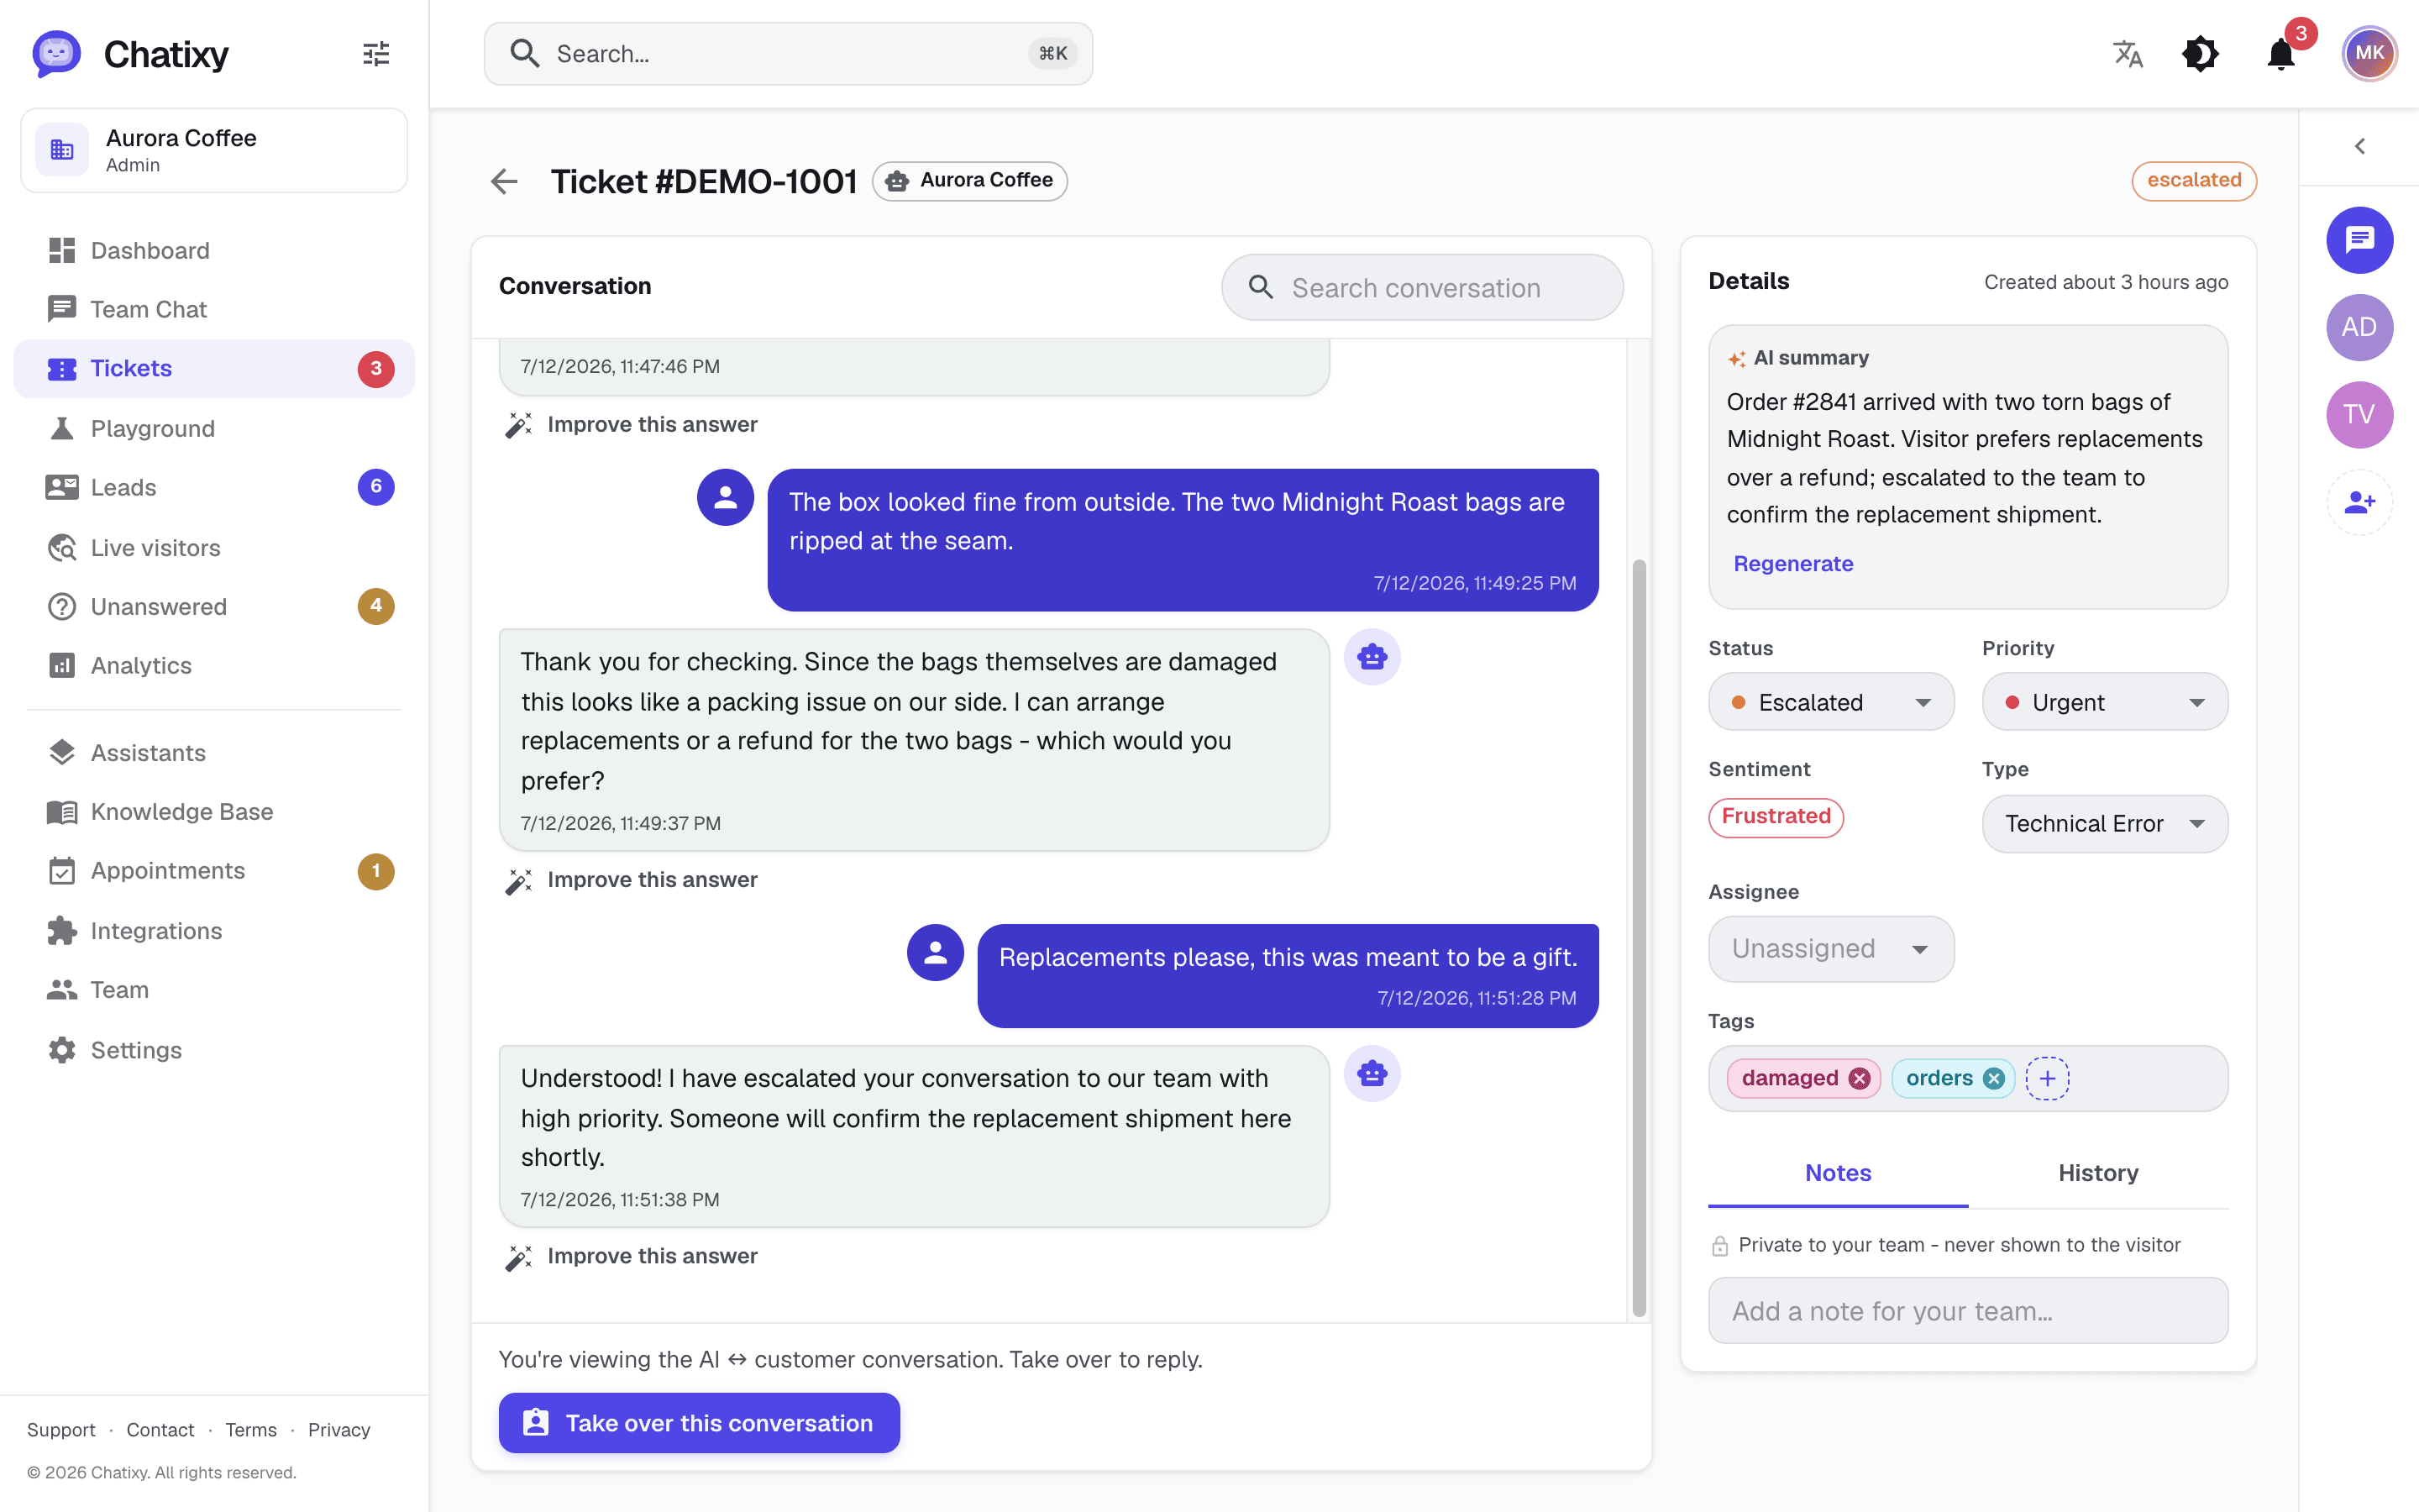Click the escalated status badge
The image size is (2419, 1512).
coord(2193,181)
